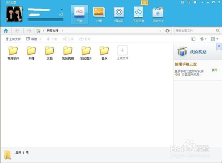The width and height of the screenshot is (222, 163).
Task: Select the 文档 folder
Action: click(50, 53)
